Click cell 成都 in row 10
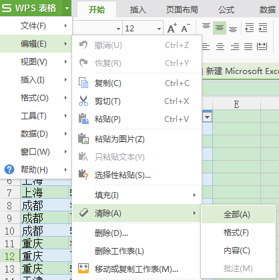279x280 pixels. 45,231
